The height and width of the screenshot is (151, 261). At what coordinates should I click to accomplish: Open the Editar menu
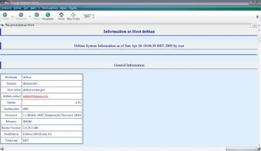click(x=18, y=8)
